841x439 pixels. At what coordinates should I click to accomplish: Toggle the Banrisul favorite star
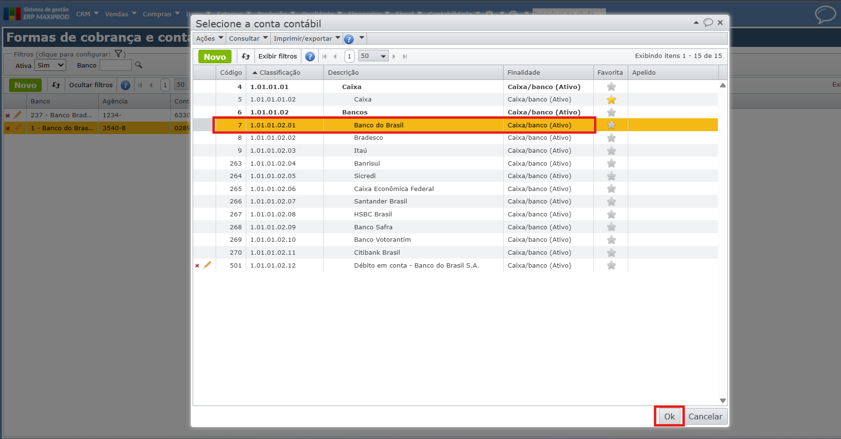click(611, 163)
